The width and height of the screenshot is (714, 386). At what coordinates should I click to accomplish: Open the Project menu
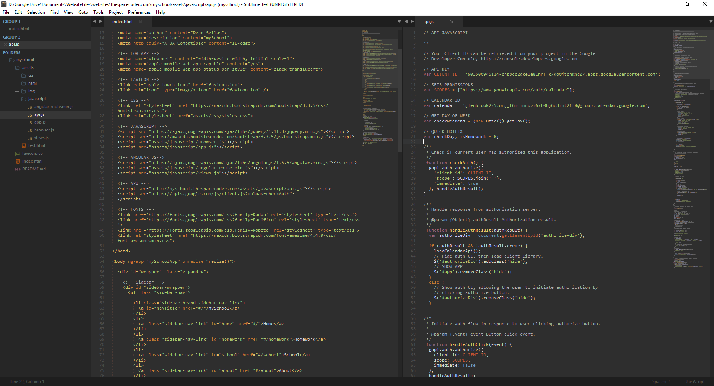[116, 12]
